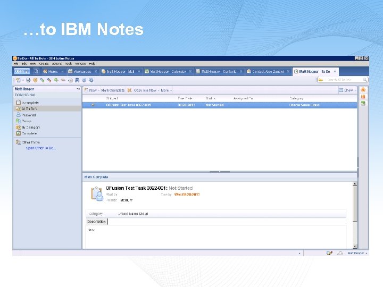Click the Not Started status cell
The height and width of the screenshot is (287, 383).
point(214,105)
